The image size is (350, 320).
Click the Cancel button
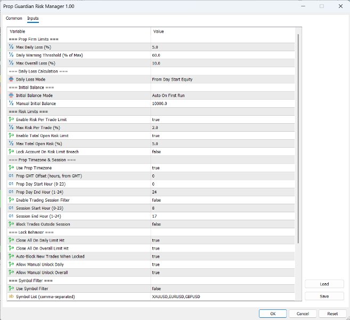click(303, 314)
